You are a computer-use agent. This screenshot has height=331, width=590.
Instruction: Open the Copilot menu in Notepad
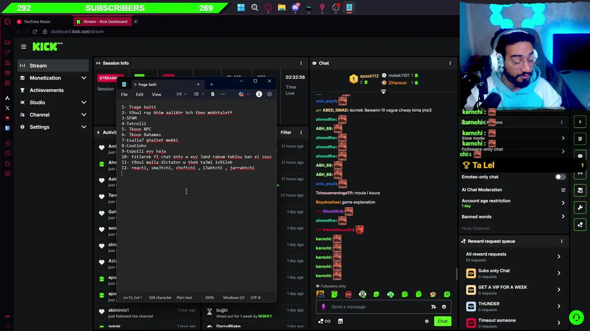tap(243, 94)
